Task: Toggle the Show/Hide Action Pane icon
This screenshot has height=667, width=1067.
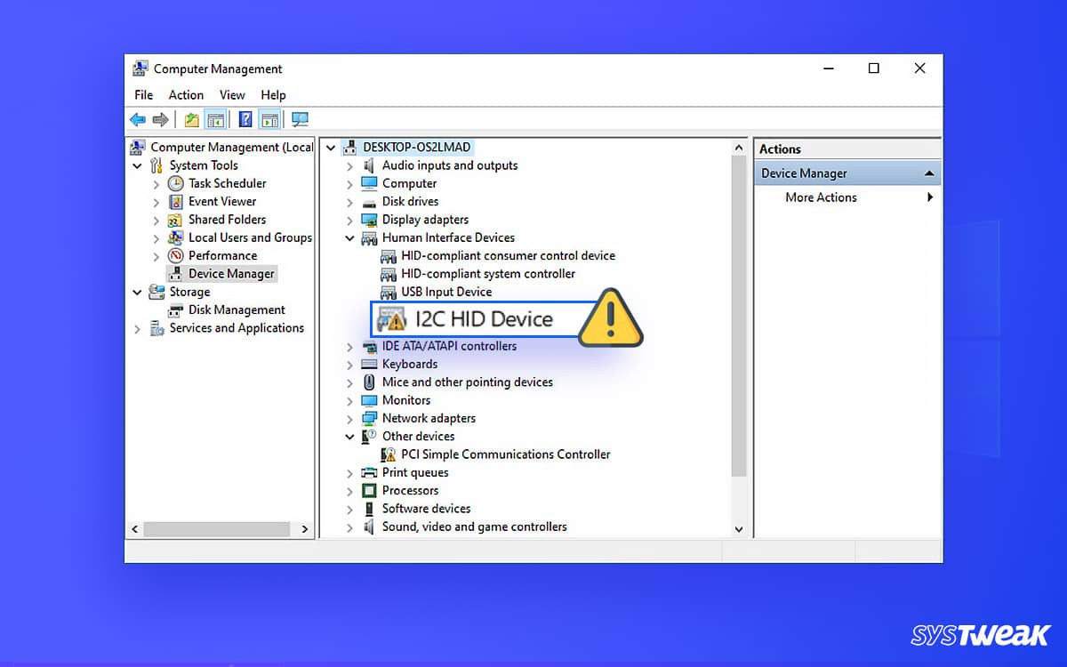Action: [x=271, y=119]
